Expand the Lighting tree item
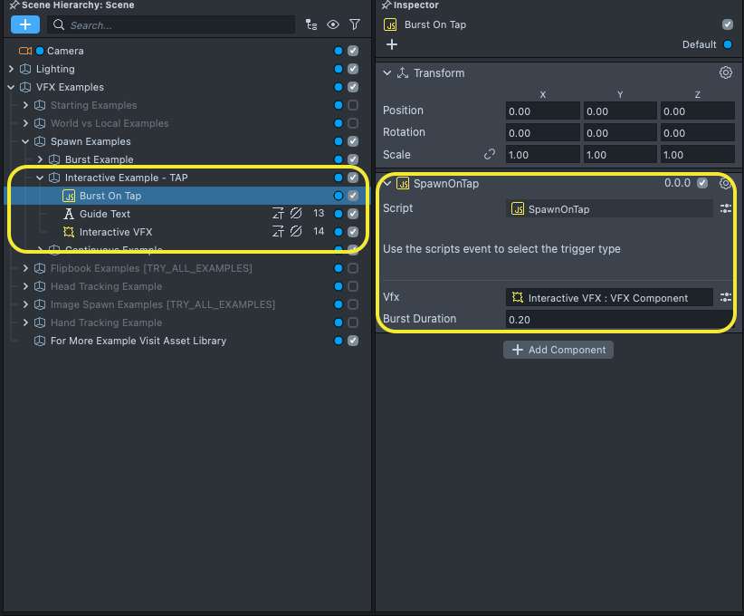This screenshot has height=616, width=744. click(x=12, y=69)
